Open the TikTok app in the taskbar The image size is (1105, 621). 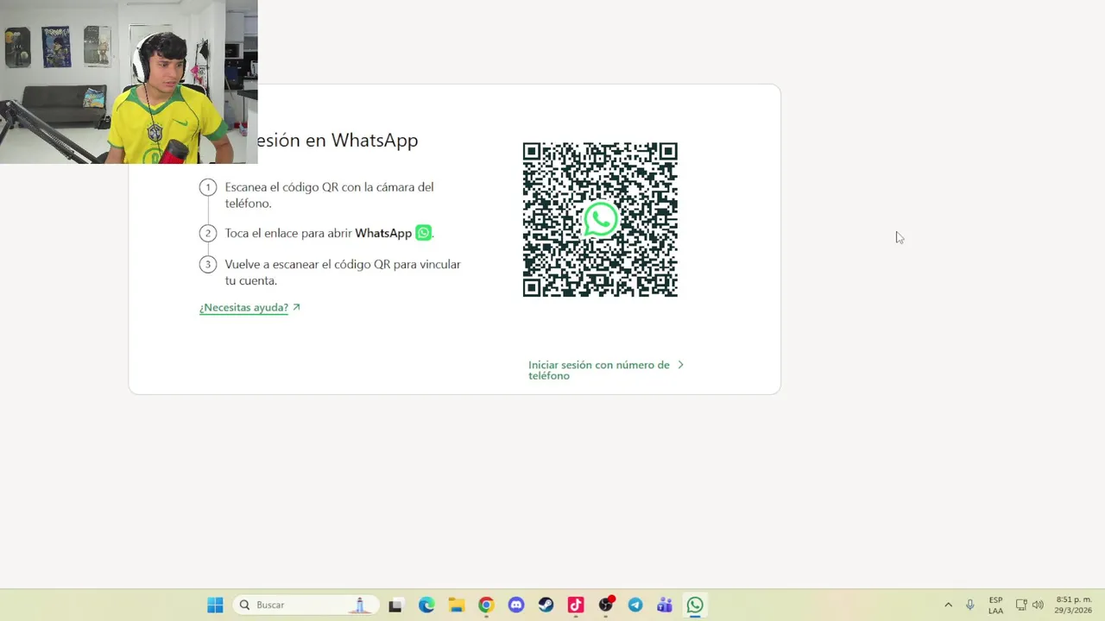pyautogui.click(x=576, y=605)
